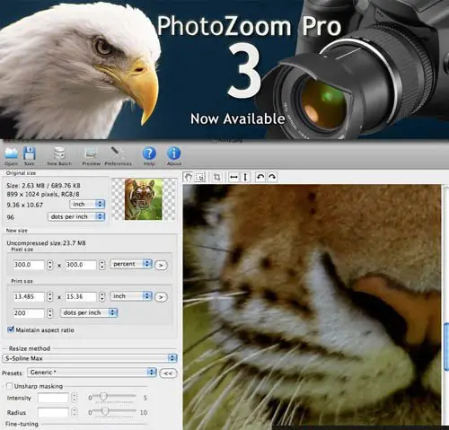Click the print size > button

tap(161, 297)
